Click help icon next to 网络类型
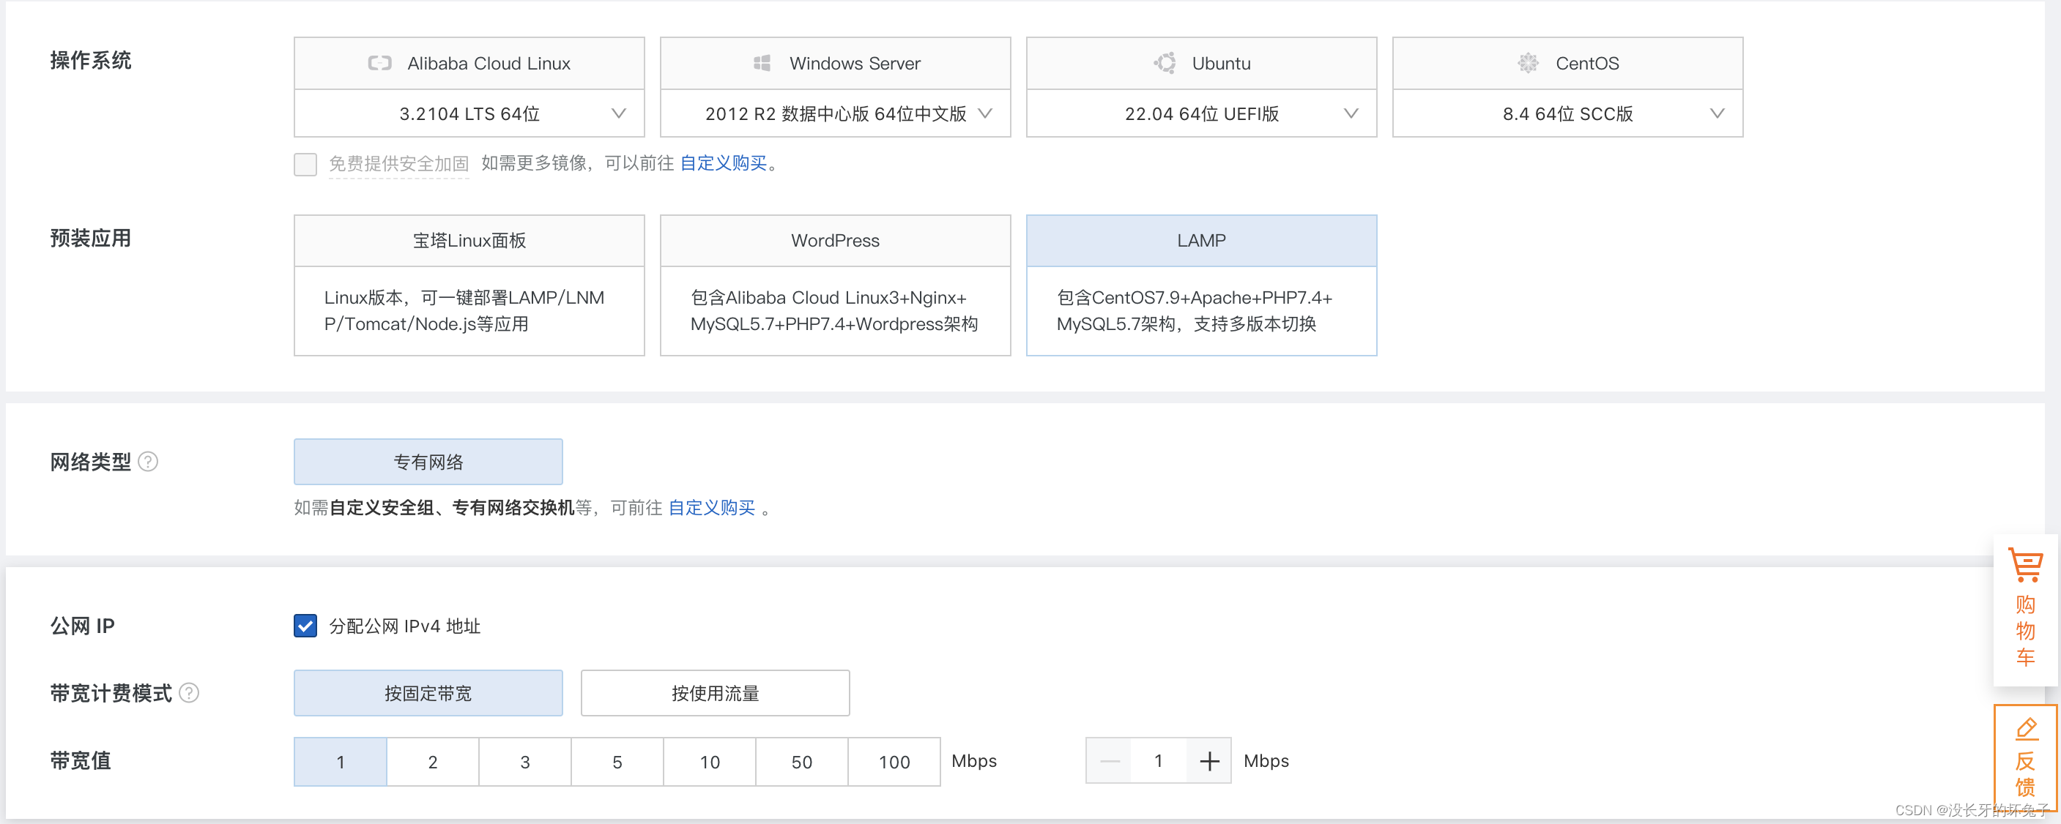Screen dimensions: 2061x824 tap(148, 462)
